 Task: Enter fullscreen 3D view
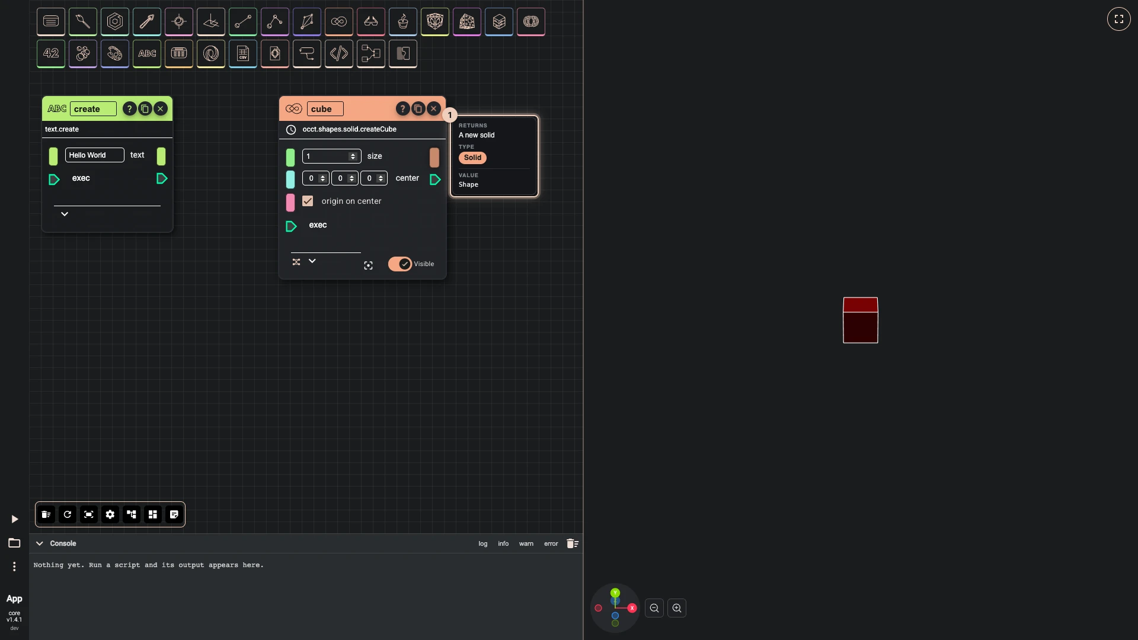point(1119,19)
